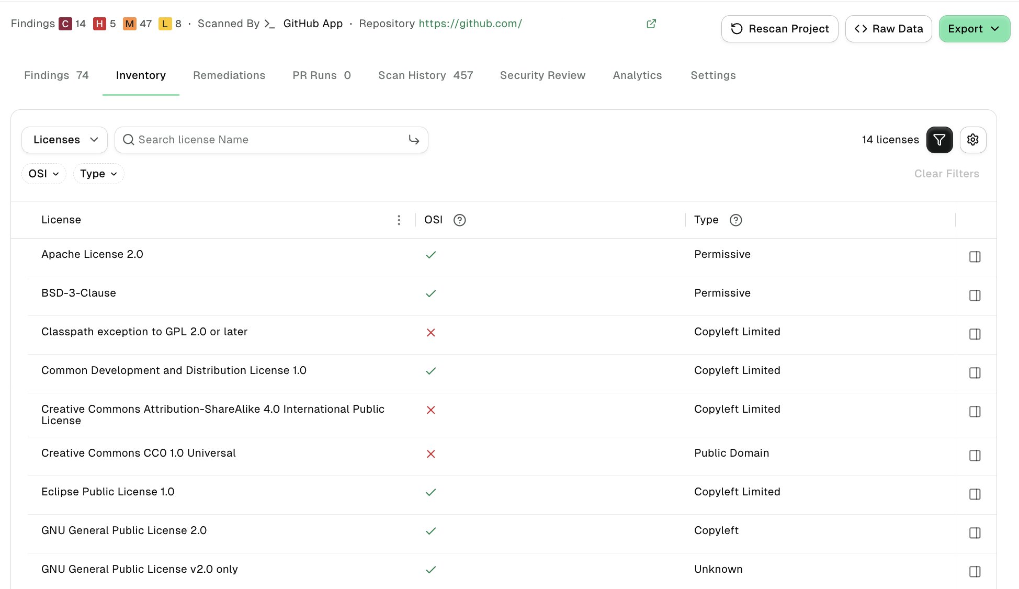Screen dimensions: 1019x589
Task: Show OSI column help tooltip icon
Action: pyautogui.click(x=459, y=220)
